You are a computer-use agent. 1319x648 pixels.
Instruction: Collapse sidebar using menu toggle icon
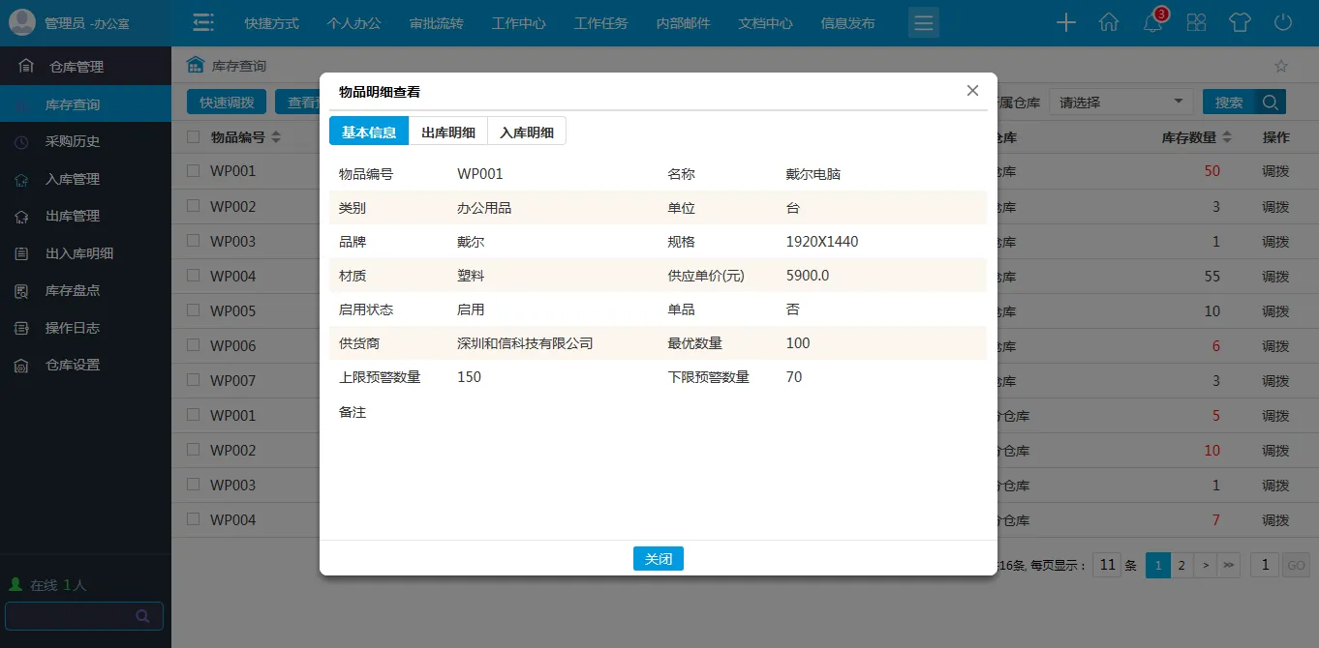coord(202,23)
